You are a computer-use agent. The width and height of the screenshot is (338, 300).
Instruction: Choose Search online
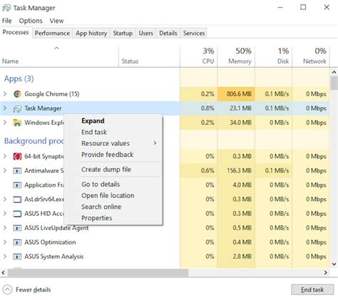coord(113,207)
